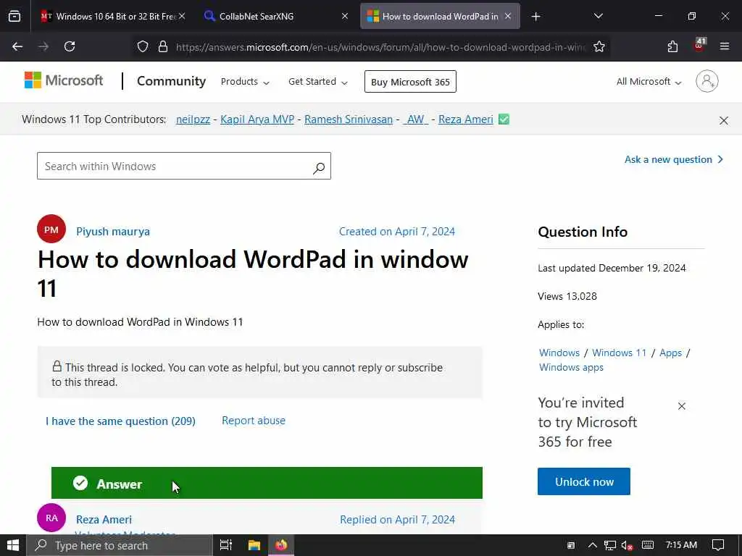Open the network status tray icon

pyautogui.click(x=609, y=546)
